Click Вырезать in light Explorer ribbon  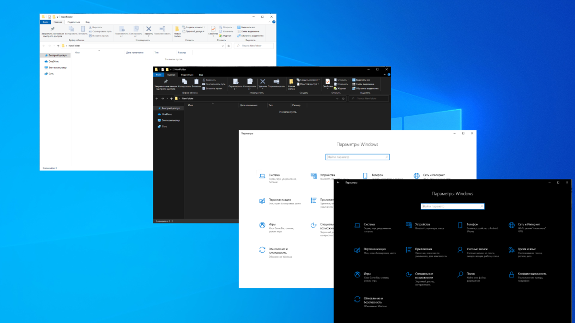click(96, 27)
